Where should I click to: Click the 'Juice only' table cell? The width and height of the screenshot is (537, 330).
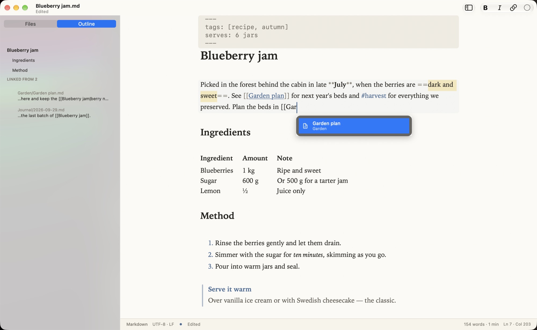point(291,191)
